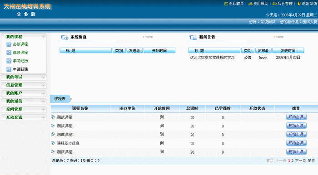
Task: Click the 标题 column header in 系统消息
Action: [85, 51]
